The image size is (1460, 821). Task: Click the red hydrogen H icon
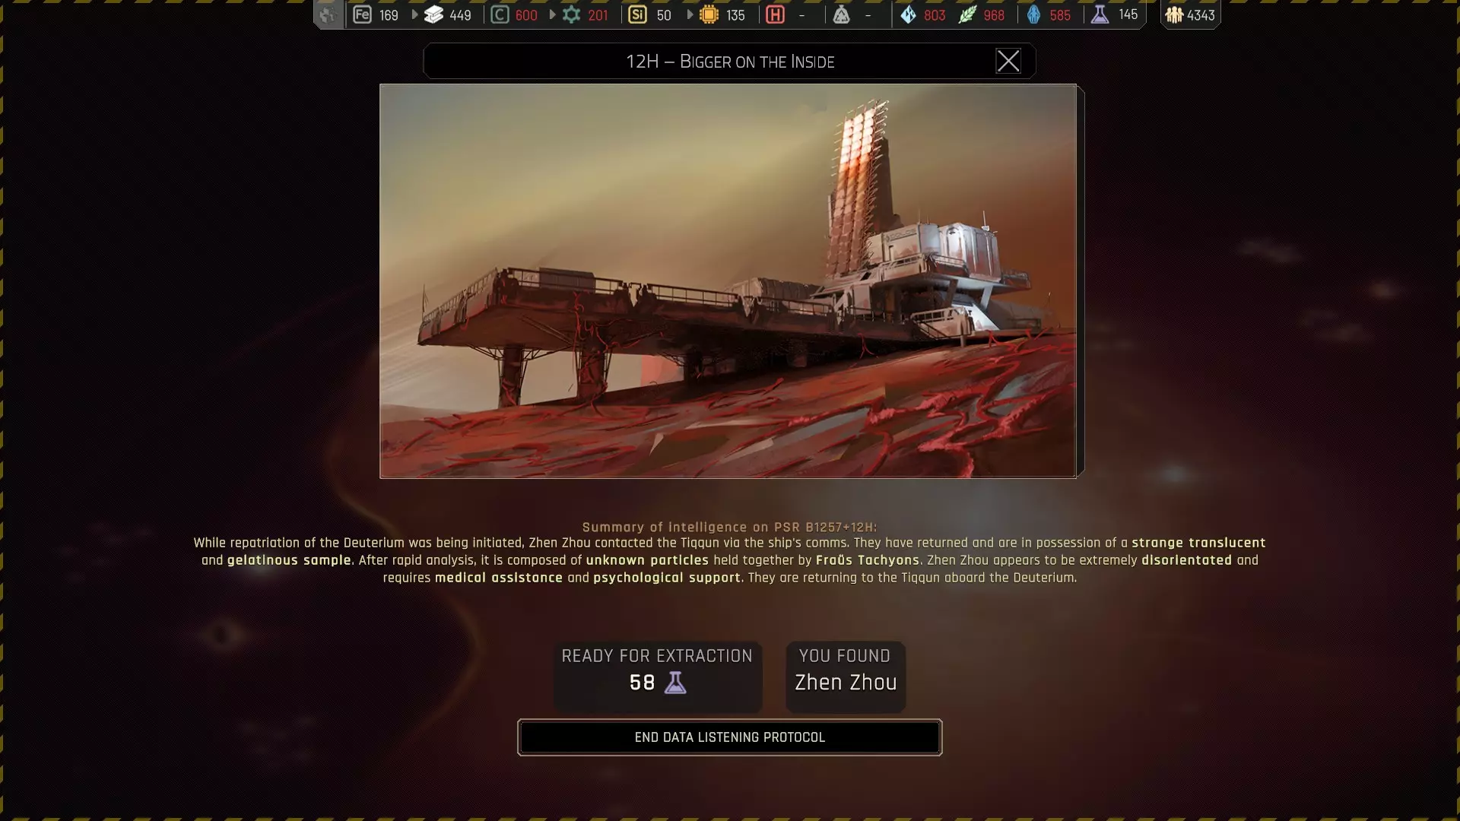(775, 14)
